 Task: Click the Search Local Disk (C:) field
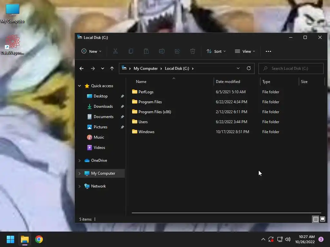[291, 69]
